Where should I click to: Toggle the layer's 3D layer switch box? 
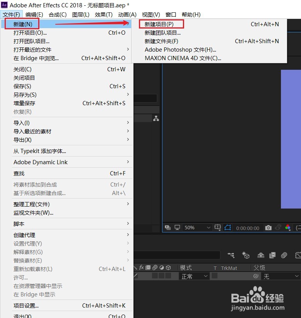point(168,276)
